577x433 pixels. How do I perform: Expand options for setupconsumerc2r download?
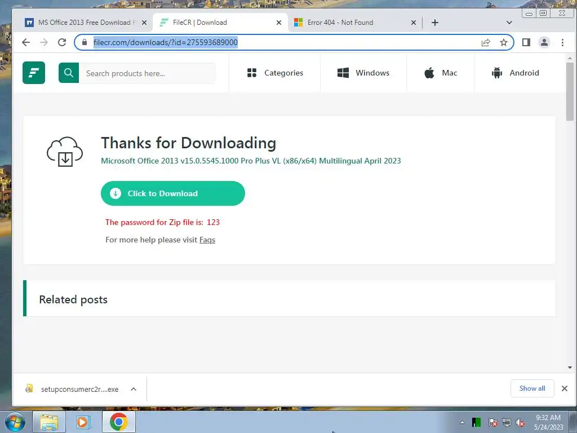point(134,389)
